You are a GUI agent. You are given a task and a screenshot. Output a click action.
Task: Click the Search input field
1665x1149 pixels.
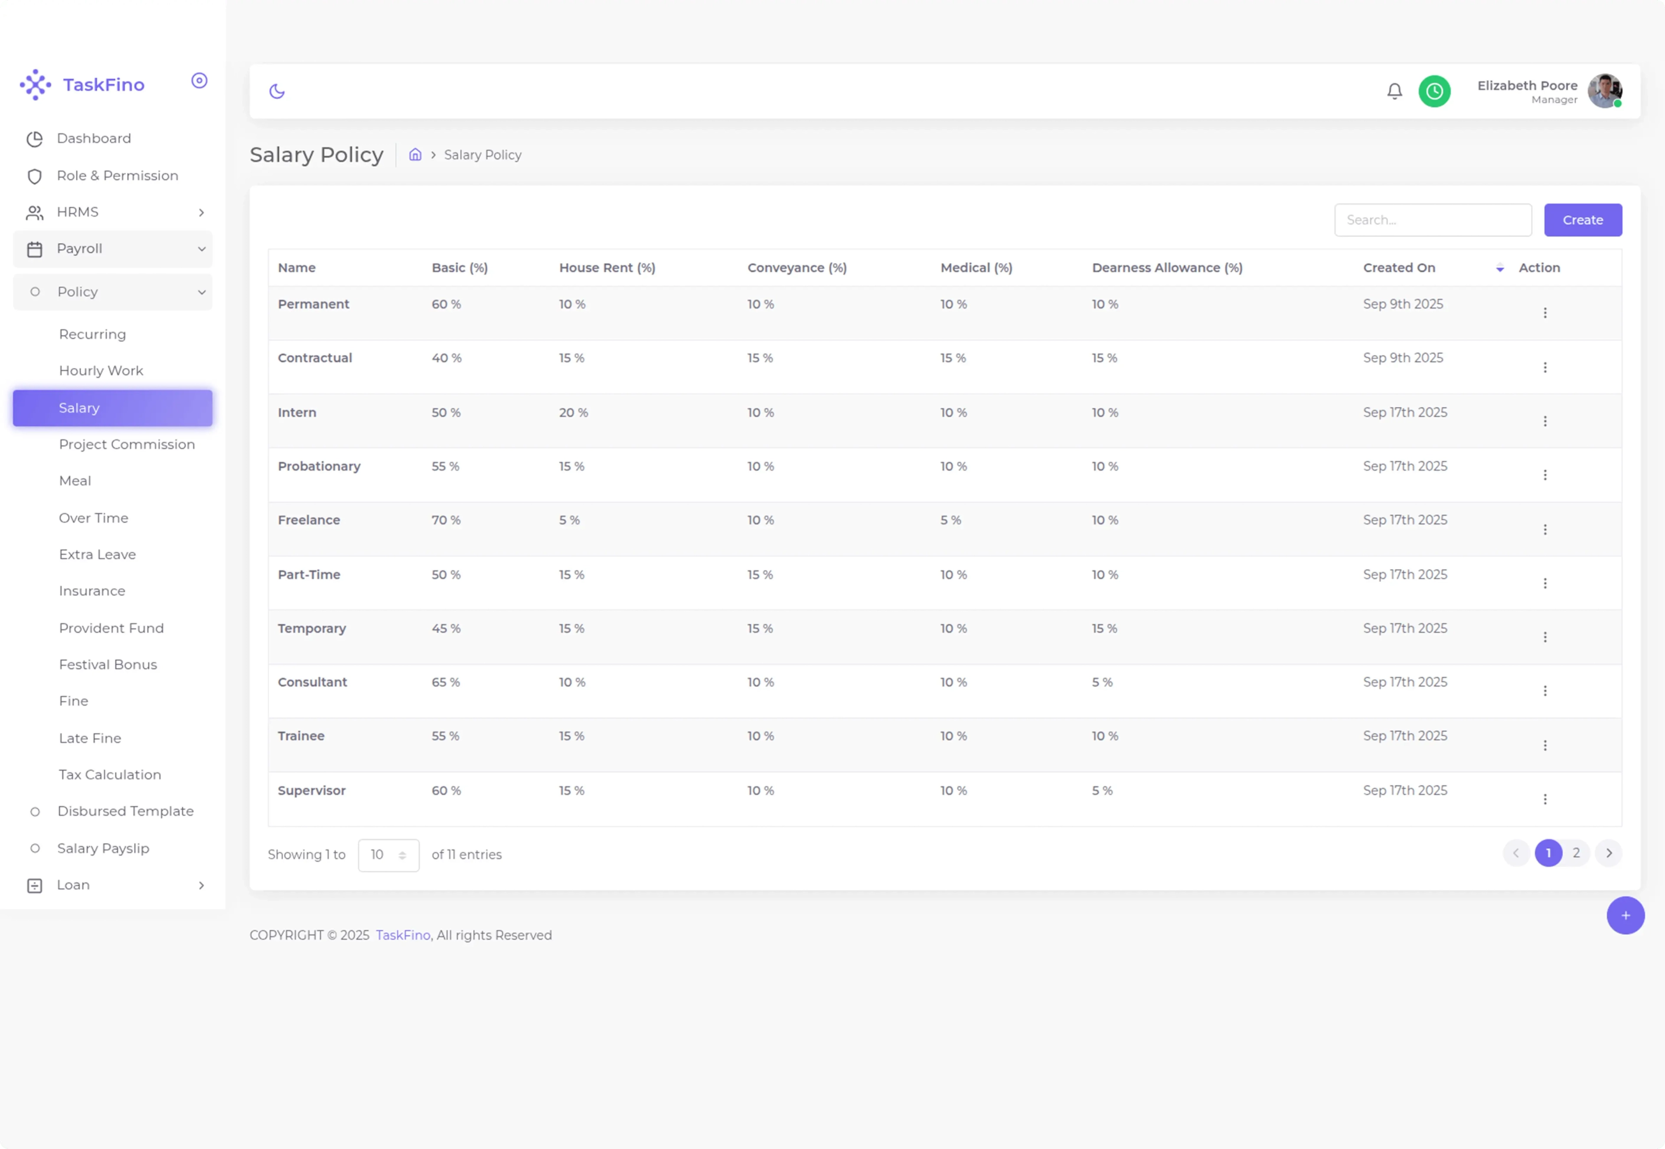click(x=1432, y=220)
